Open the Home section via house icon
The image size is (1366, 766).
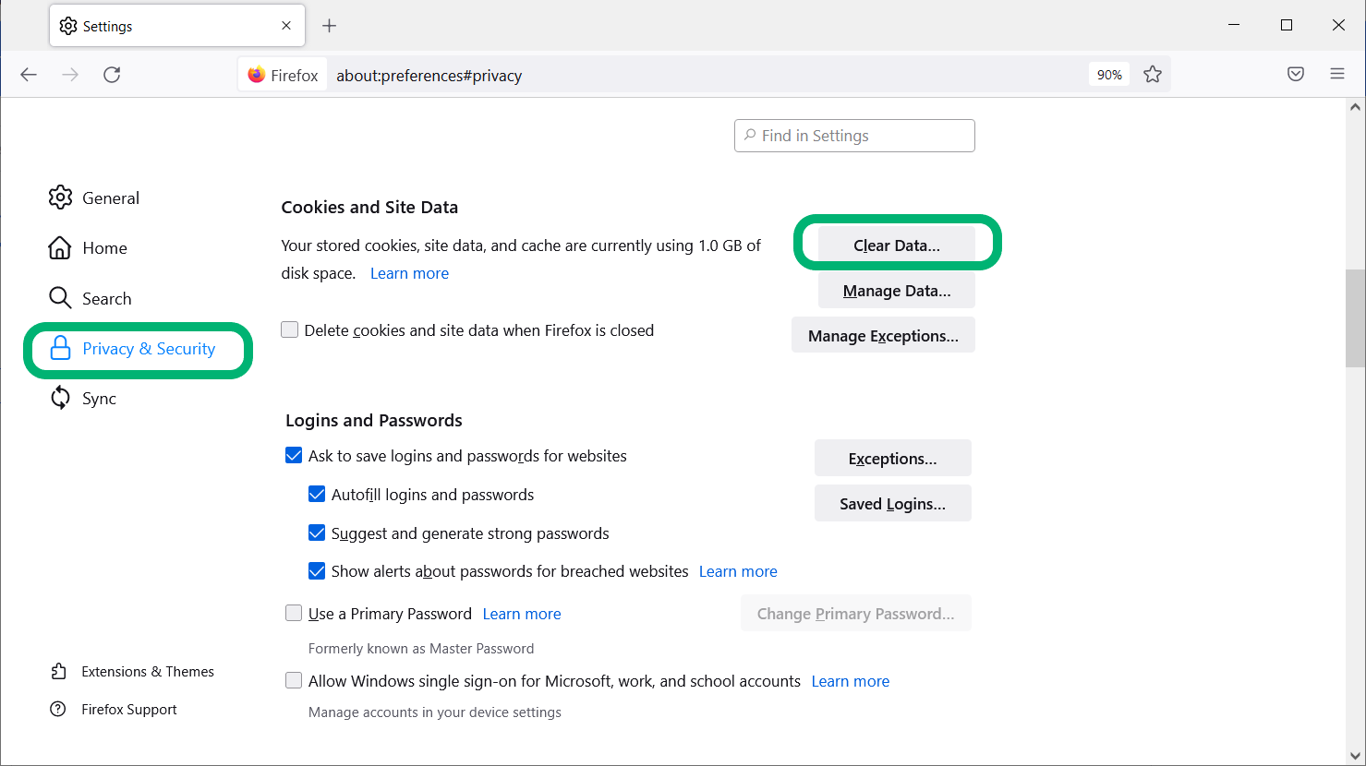tap(59, 247)
